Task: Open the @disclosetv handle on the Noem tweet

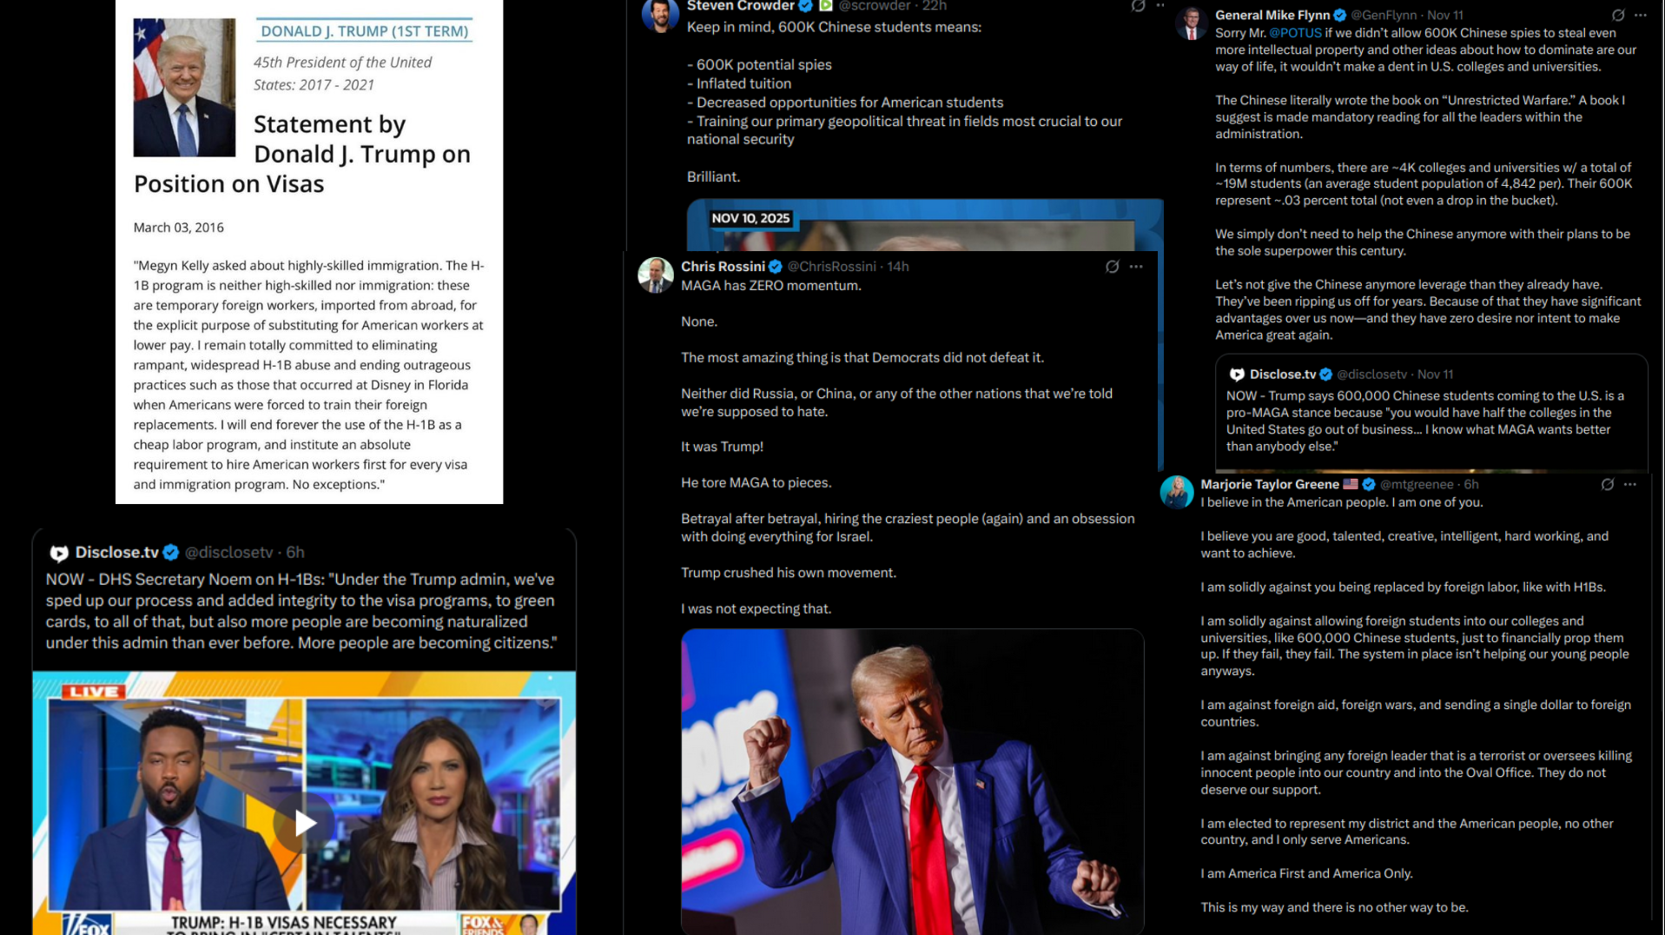Action: click(x=228, y=552)
